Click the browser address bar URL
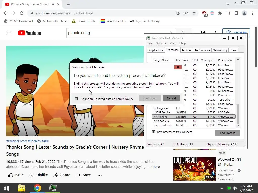Image resolution: width=258 pixels, height=193 pixels. tap(64, 13)
